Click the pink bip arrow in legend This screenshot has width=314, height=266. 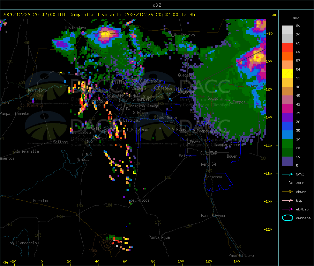287,200
